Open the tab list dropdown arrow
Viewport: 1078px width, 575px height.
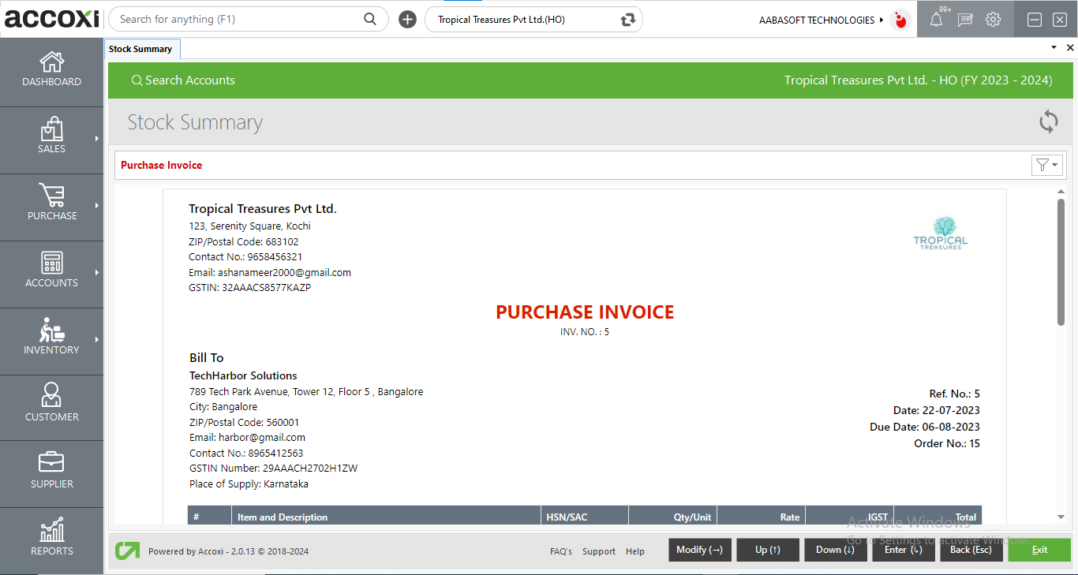[x=1053, y=47]
